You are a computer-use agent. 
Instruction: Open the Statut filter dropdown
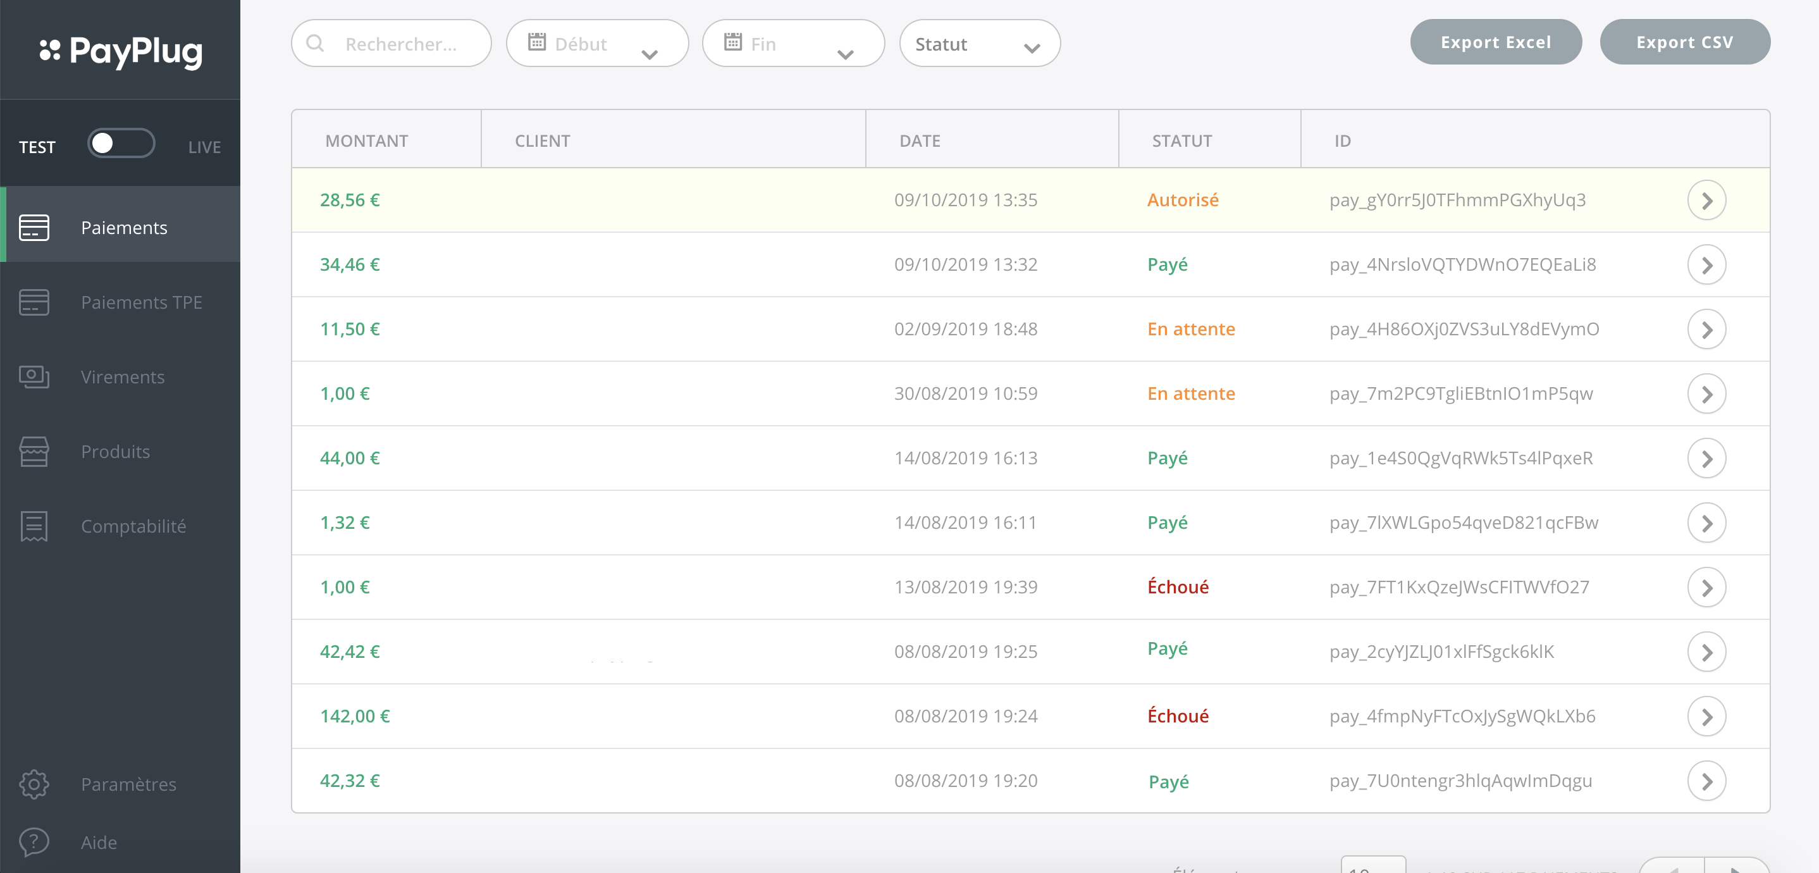click(x=980, y=43)
